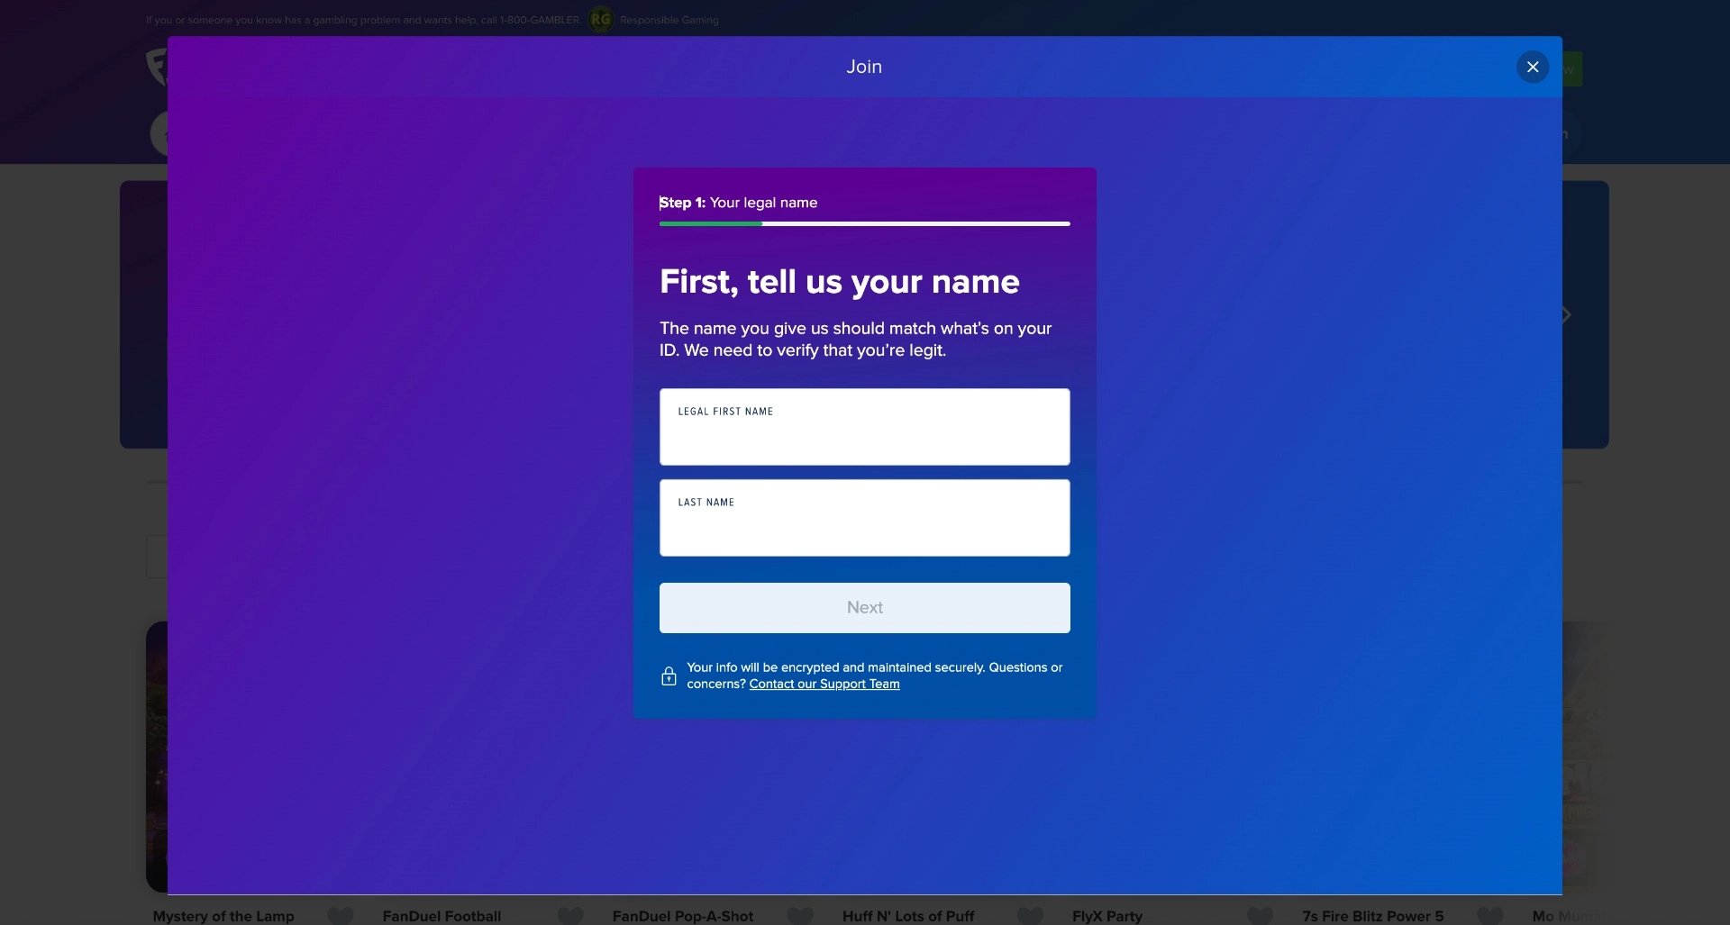Tap the heart next to FanDuel Football
Viewport: 1730px width, 925px height.
(x=569, y=915)
